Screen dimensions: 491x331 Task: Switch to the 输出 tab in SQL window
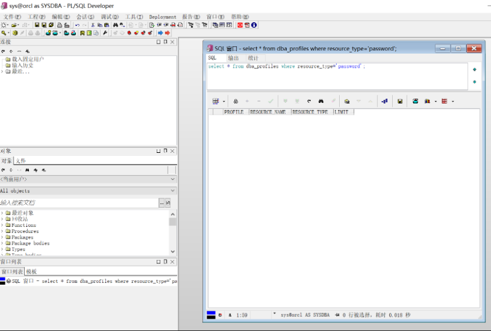[233, 58]
